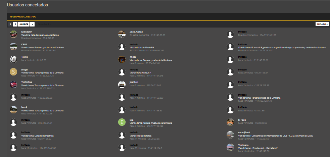The width and height of the screenshot is (330, 157).
Task: Click guest avatar viewing Artículo R6
Action: click(x=122, y=47)
